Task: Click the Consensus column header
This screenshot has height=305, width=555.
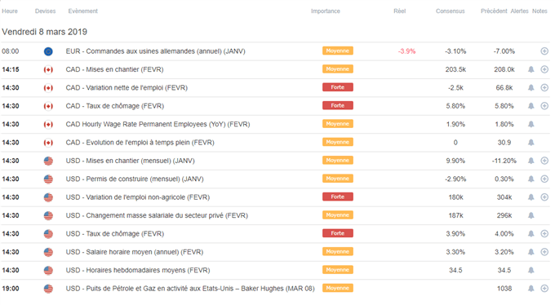Action: pyautogui.click(x=450, y=11)
